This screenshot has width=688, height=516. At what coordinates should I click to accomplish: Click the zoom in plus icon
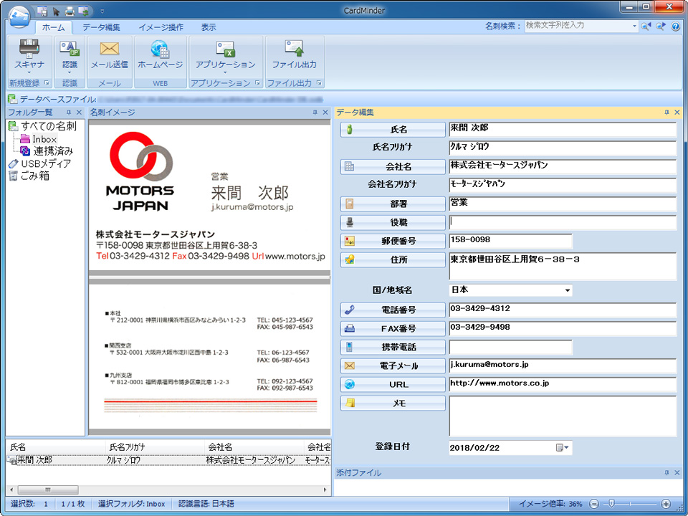tap(666, 504)
